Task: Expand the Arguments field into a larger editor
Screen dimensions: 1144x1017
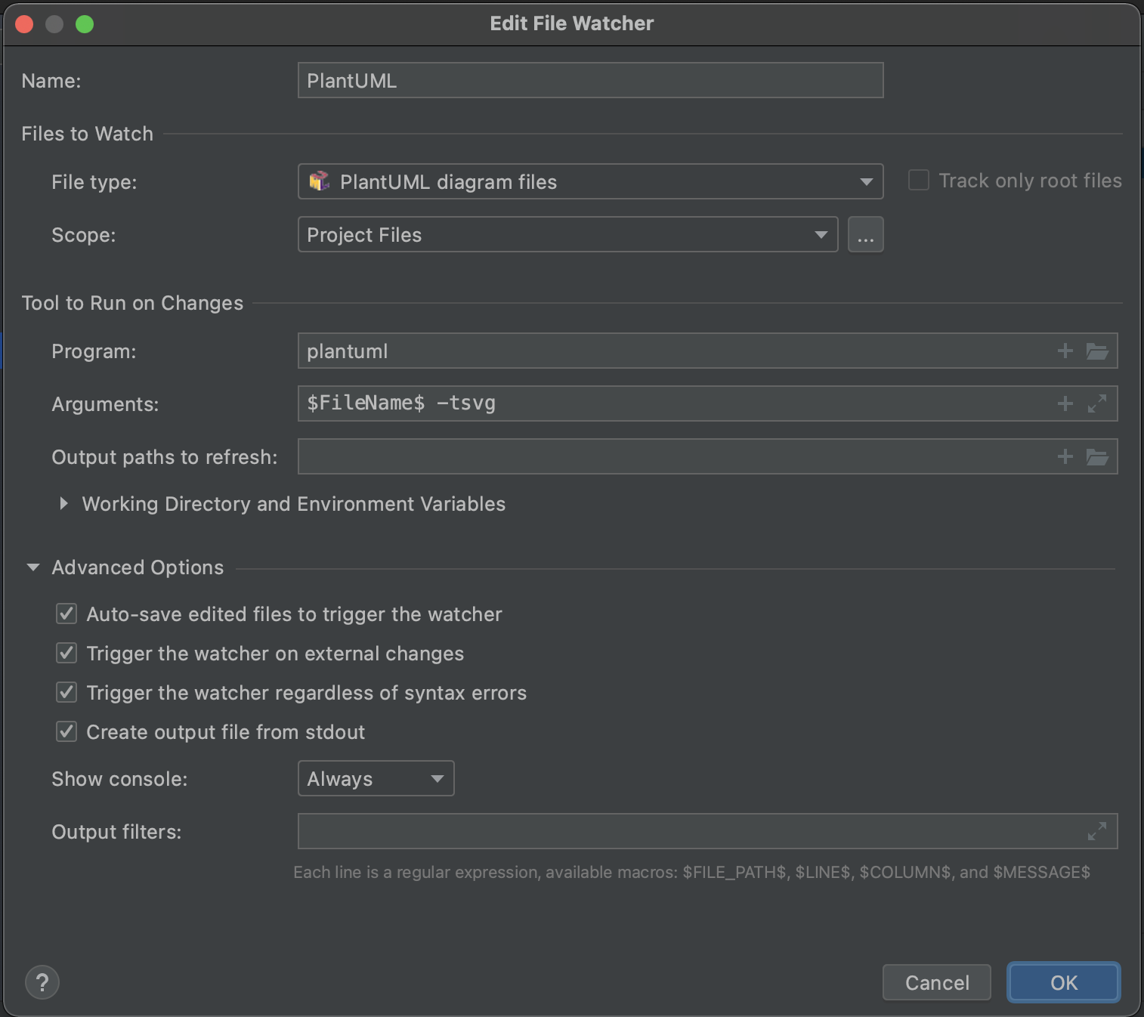Action: coord(1097,403)
